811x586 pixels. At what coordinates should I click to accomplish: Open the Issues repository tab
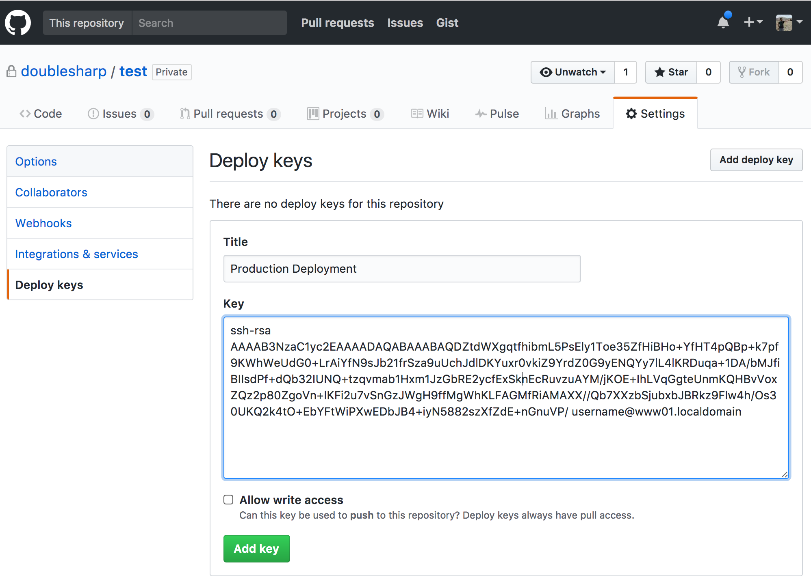tap(121, 114)
